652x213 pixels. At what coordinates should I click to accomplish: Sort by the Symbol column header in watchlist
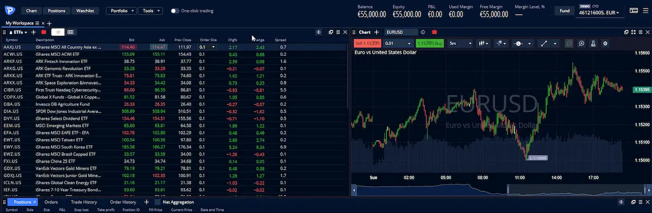click(11, 40)
